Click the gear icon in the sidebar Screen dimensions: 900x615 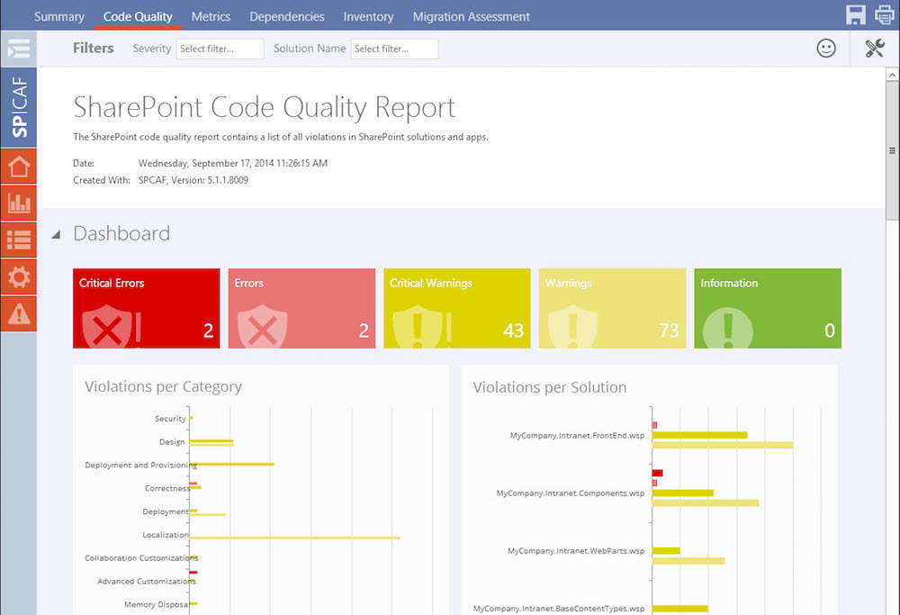pos(18,276)
